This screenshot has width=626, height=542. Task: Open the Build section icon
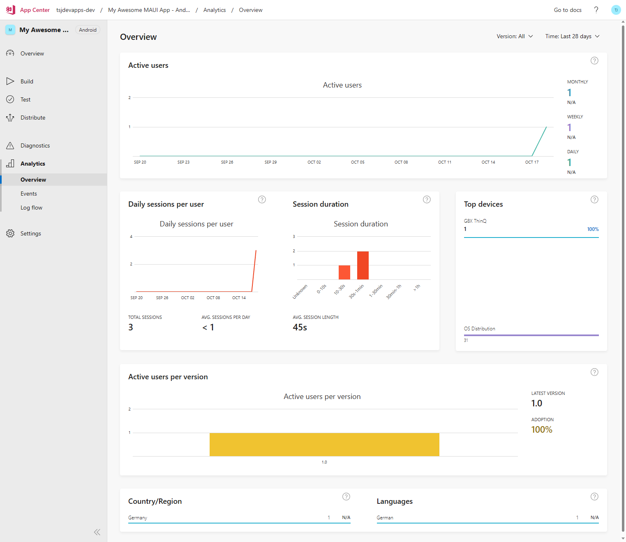(10, 81)
